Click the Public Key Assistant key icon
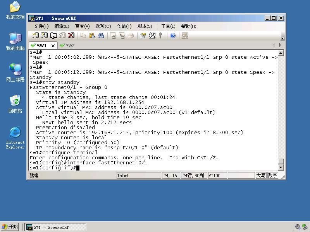 pos(160,36)
